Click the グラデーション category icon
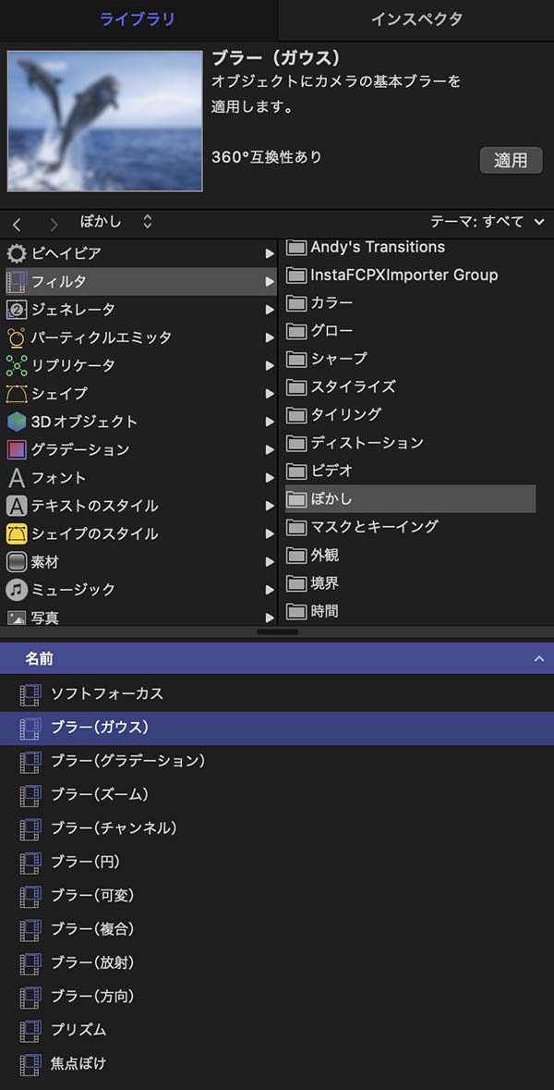Image resolution: width=554 pixels, height=1090 pixels. coord(17,449)
